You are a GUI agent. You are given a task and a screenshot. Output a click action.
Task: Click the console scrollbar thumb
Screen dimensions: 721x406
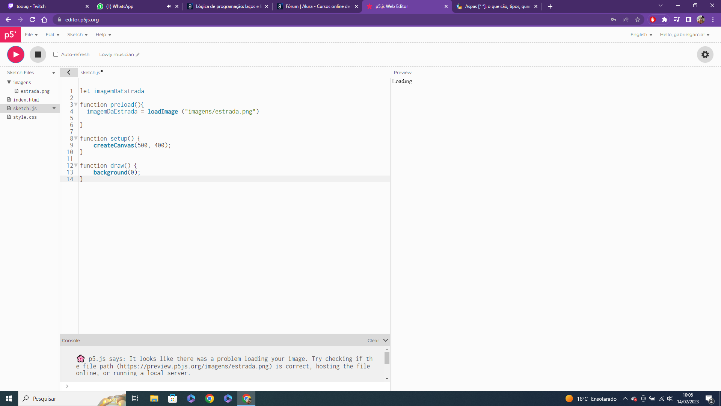[x=387, y=358]
